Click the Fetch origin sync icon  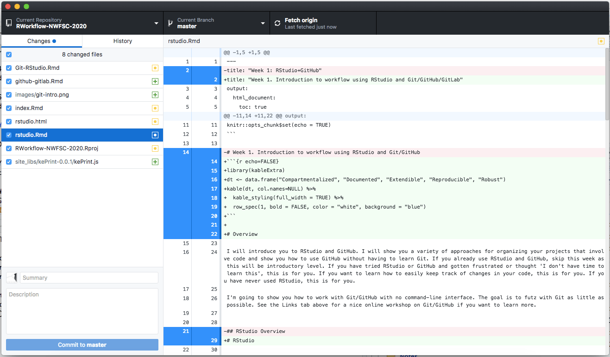277,23
